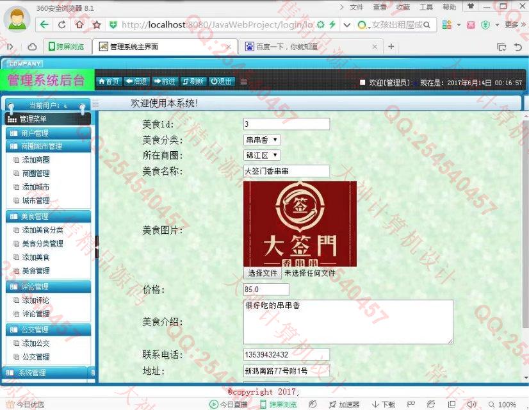Reload the page with the refresh icon
This screenshot has width=529, height=410.
click(61, 24)
